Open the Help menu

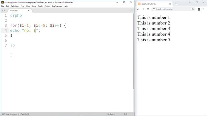[x=65, y=6]
